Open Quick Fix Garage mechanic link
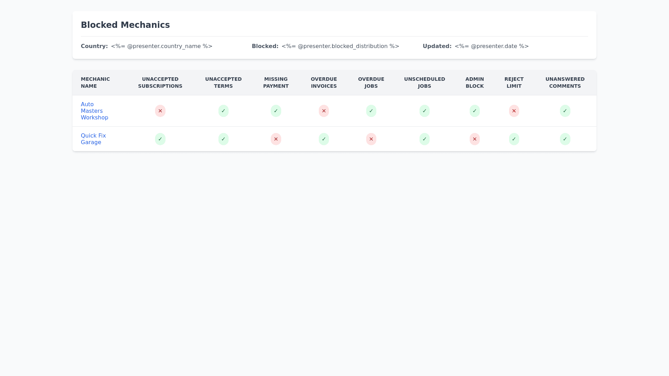This screenshot has height=376, width=669. 93,139
